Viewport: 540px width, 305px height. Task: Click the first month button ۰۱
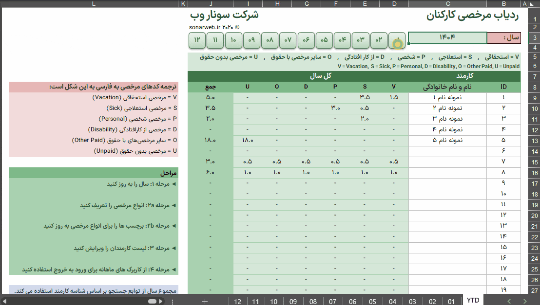pos(397,40)
